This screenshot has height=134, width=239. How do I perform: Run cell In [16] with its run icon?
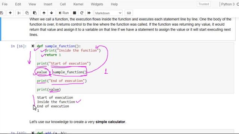[33, 46]
